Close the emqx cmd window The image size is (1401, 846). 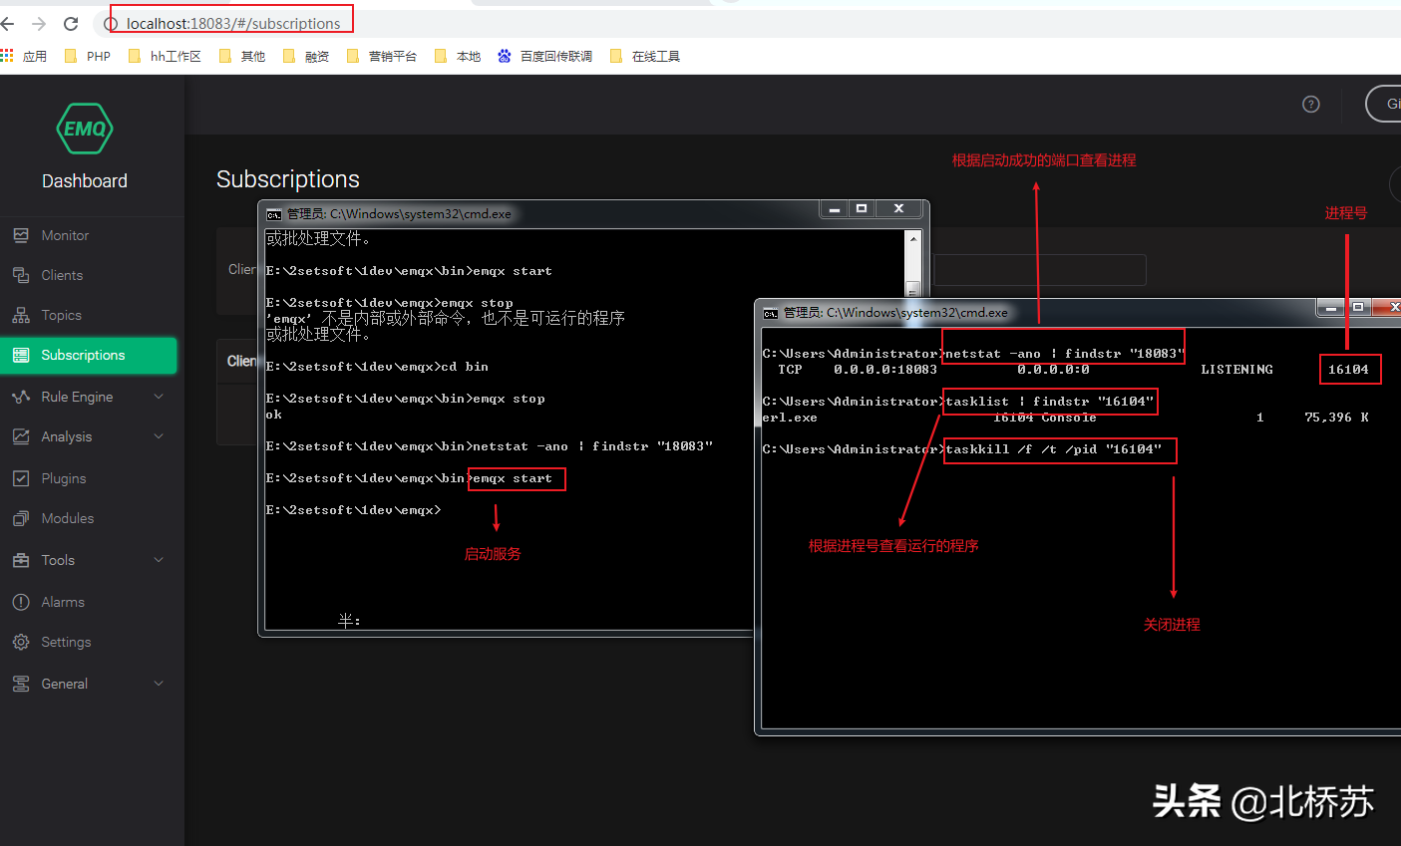[898, 209]
